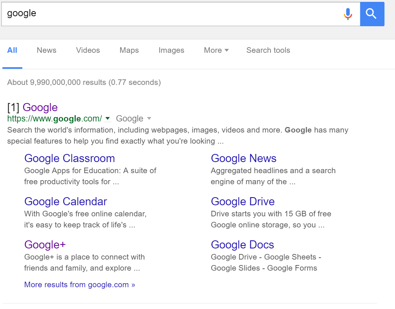Switch to the Videos tab
Image resolution: width=395 pixels, height=309 pixels.
pos(88,50)
